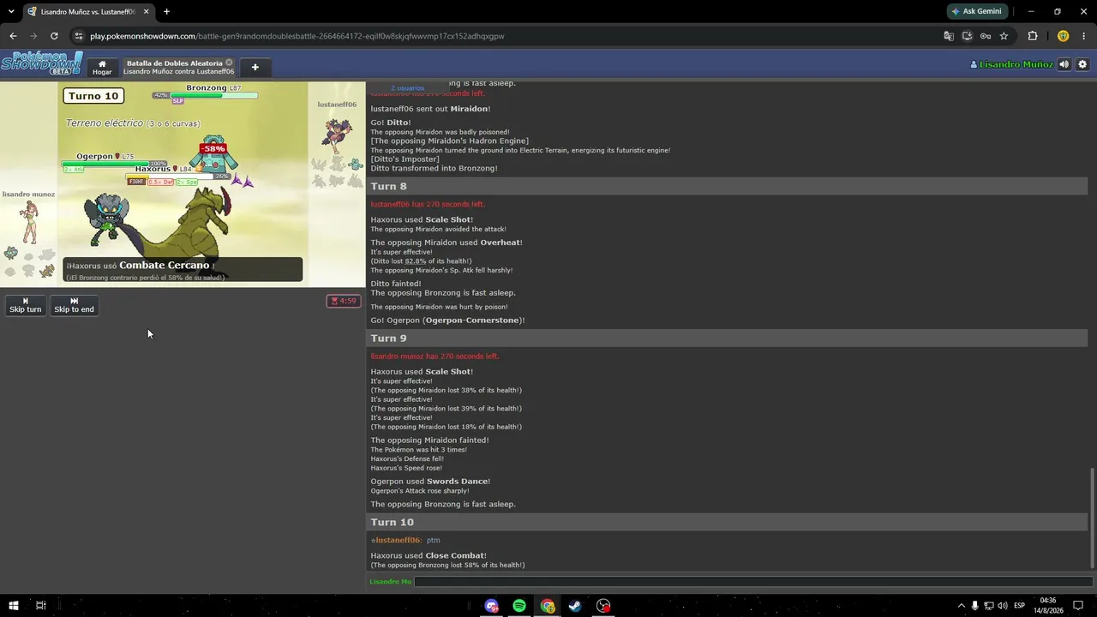Click the "The opposing Miraidon fainted!" log line
This screenshot has width=1097, height=617.
[429, 440]
